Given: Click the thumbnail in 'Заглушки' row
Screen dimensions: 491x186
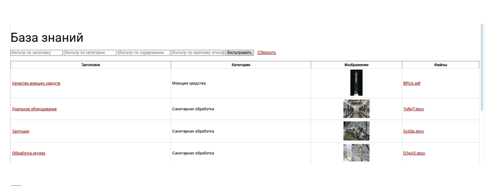Looking at the screenshot, I should click(356, 131).
